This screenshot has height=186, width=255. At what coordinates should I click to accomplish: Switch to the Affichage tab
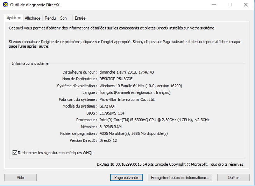[33, 18]
